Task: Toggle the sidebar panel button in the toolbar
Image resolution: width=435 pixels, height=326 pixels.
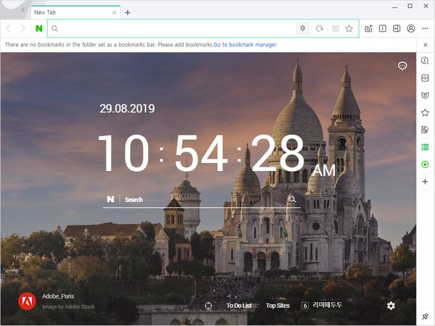Action: 397,28
